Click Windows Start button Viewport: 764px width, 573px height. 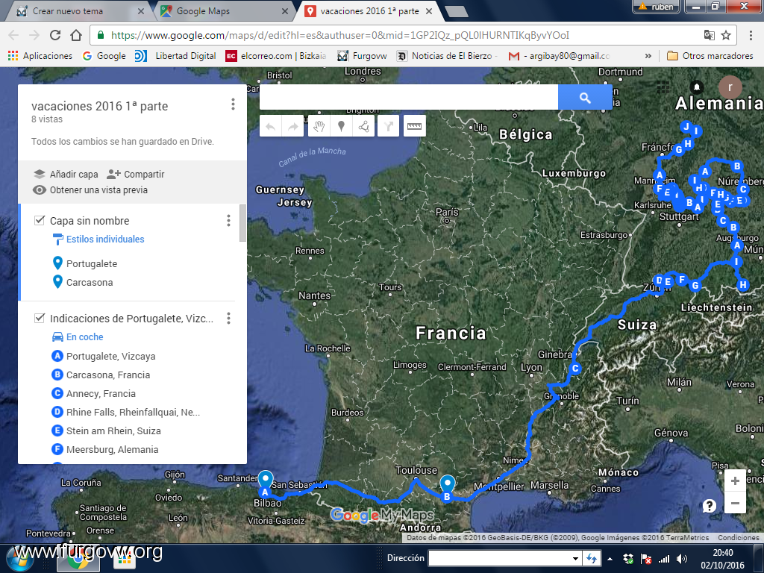[x=19, y=560]
